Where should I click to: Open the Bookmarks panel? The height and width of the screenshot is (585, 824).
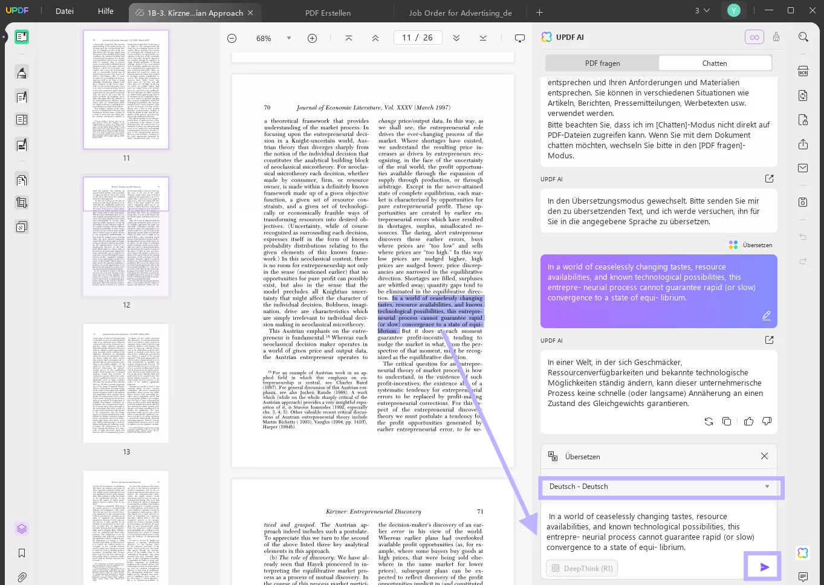[x=22, y=552]
